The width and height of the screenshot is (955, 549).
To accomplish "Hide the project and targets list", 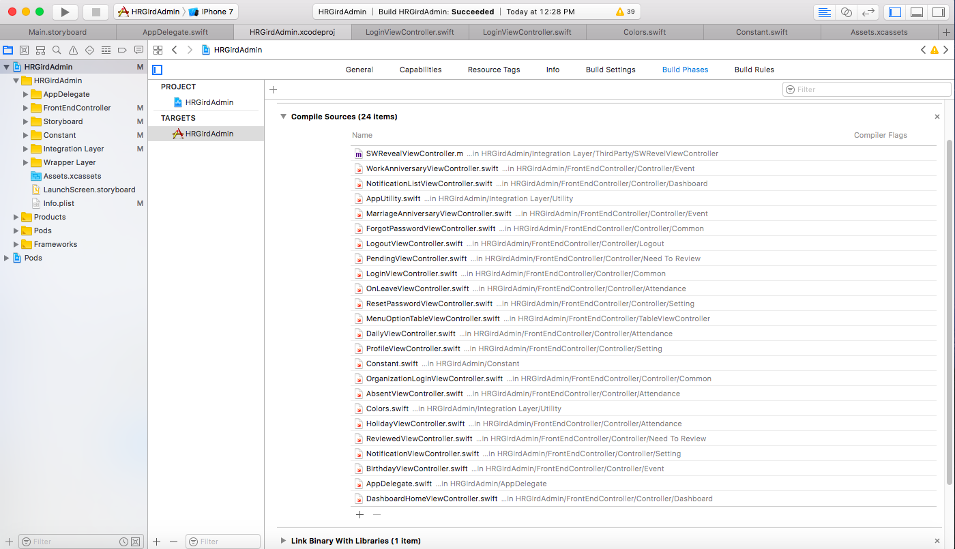I will pyautogui.click(x=158, y=70).
